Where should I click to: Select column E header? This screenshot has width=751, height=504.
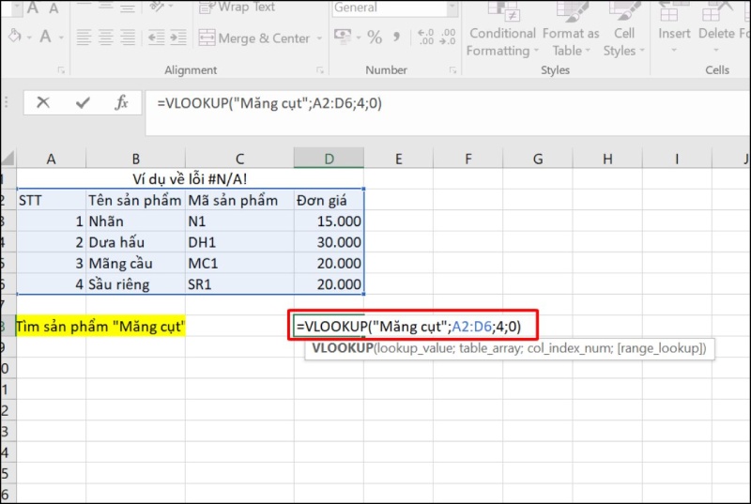pos(398,159)
